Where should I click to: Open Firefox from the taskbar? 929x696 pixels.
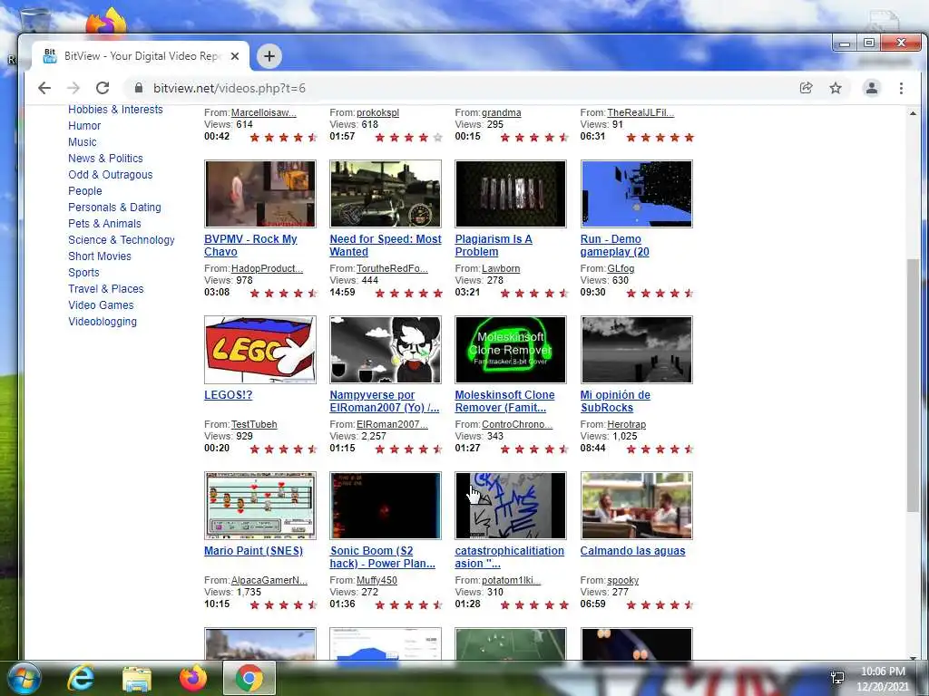(193, 678)
